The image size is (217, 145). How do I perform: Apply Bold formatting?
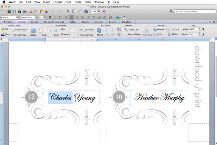[50, 17]
